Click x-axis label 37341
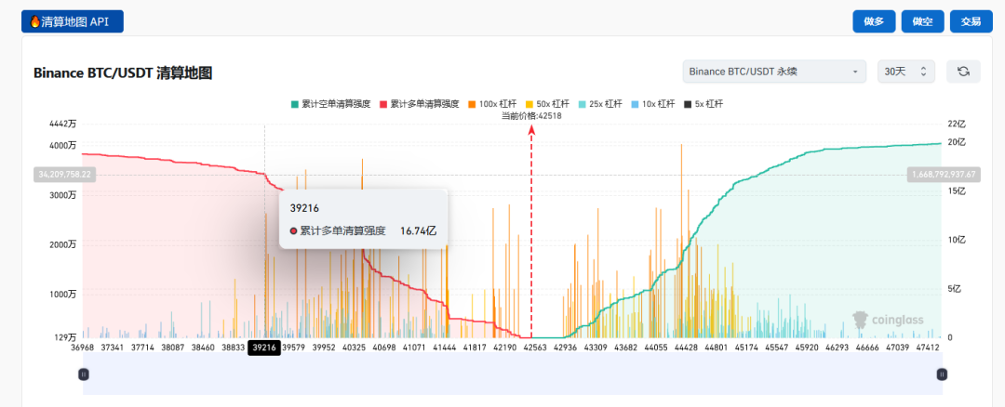 click(x=114, y=348)
